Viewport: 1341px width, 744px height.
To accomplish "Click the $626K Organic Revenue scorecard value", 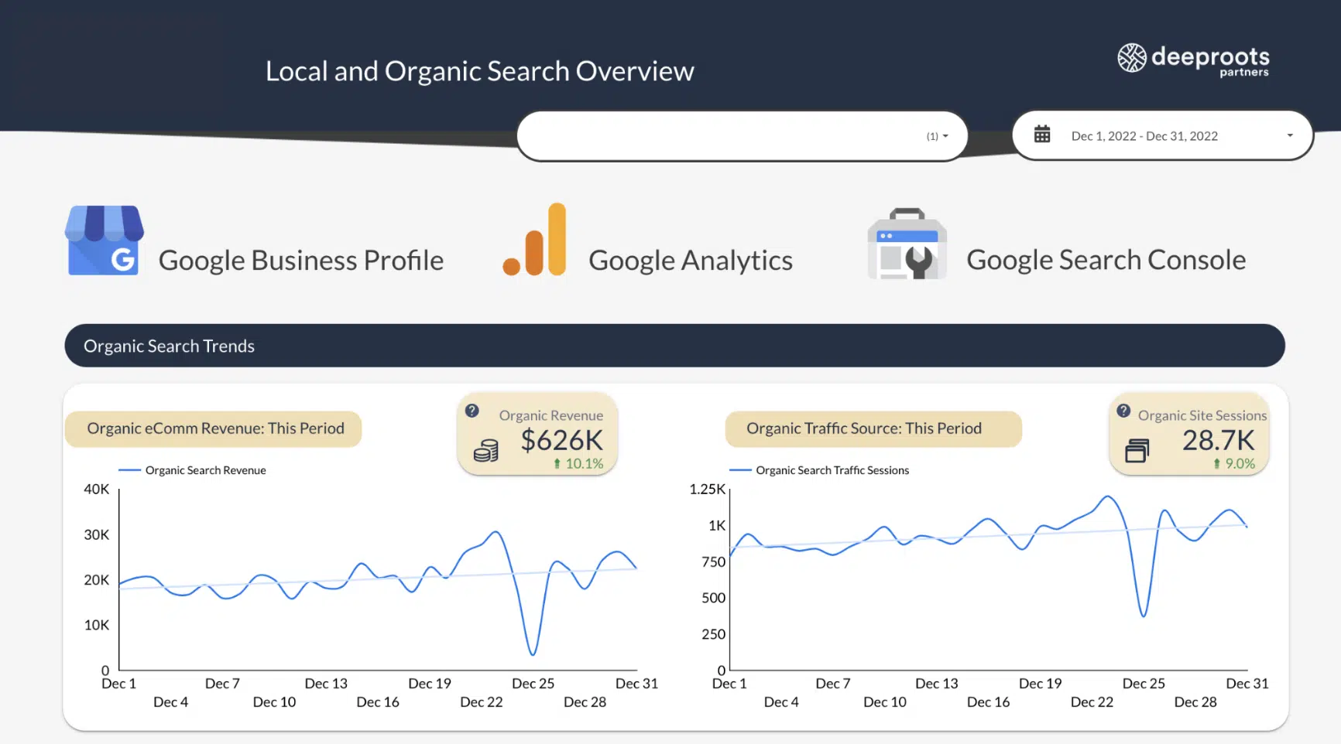I will click(x=561, y=440).
